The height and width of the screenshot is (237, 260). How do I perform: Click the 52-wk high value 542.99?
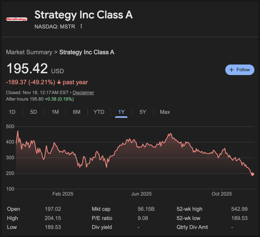tap(239, 209)
